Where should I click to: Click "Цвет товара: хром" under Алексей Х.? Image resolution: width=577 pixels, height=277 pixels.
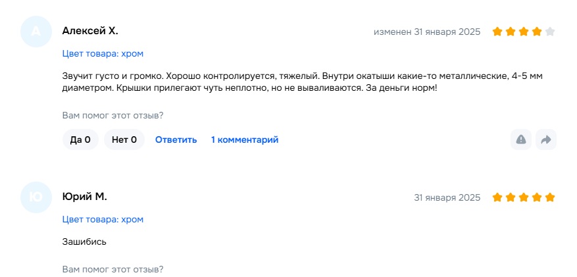coord(103,54)
